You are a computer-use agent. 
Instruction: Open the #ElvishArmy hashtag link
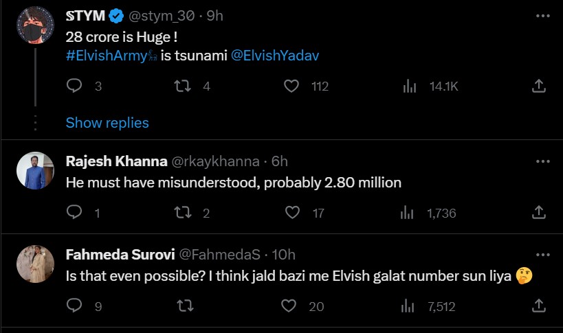[x=106, y=56]
